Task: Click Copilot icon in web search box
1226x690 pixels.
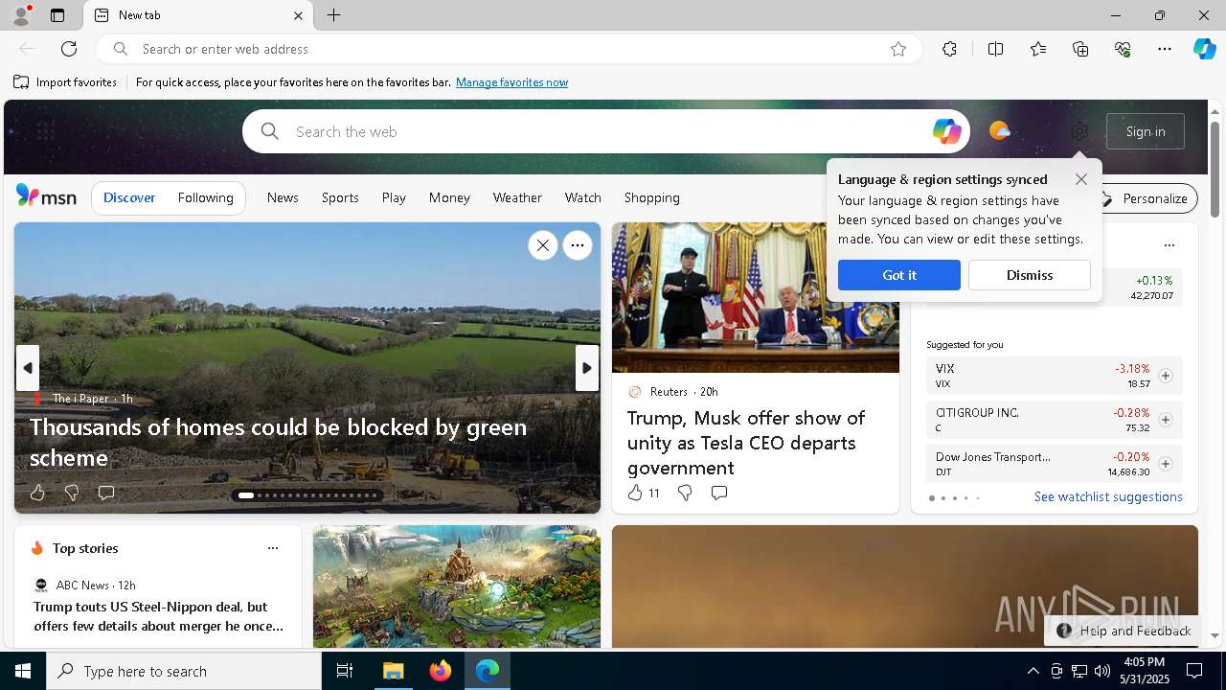Action: (x=946, y=131)
